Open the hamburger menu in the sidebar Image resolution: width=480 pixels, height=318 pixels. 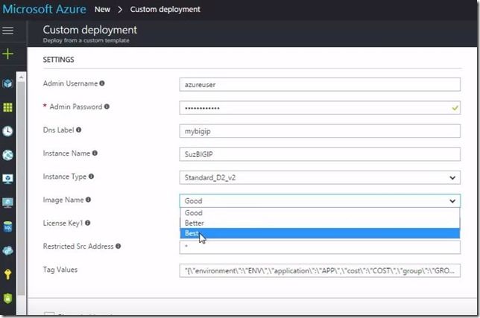8,31
